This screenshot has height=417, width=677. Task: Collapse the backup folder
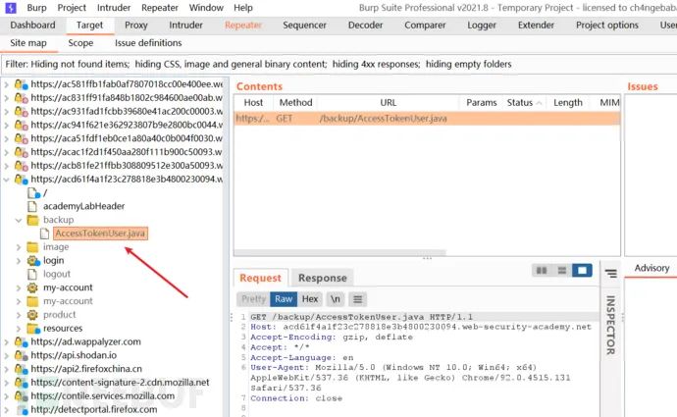[18, 220]
